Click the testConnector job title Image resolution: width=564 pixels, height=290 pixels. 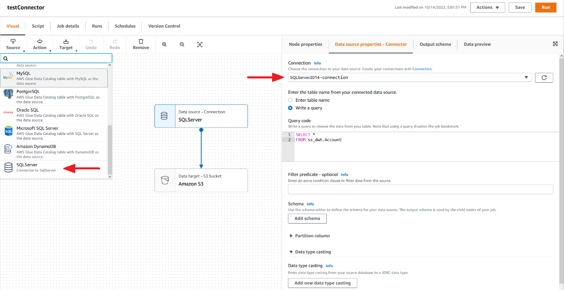[x=26, y=8]
